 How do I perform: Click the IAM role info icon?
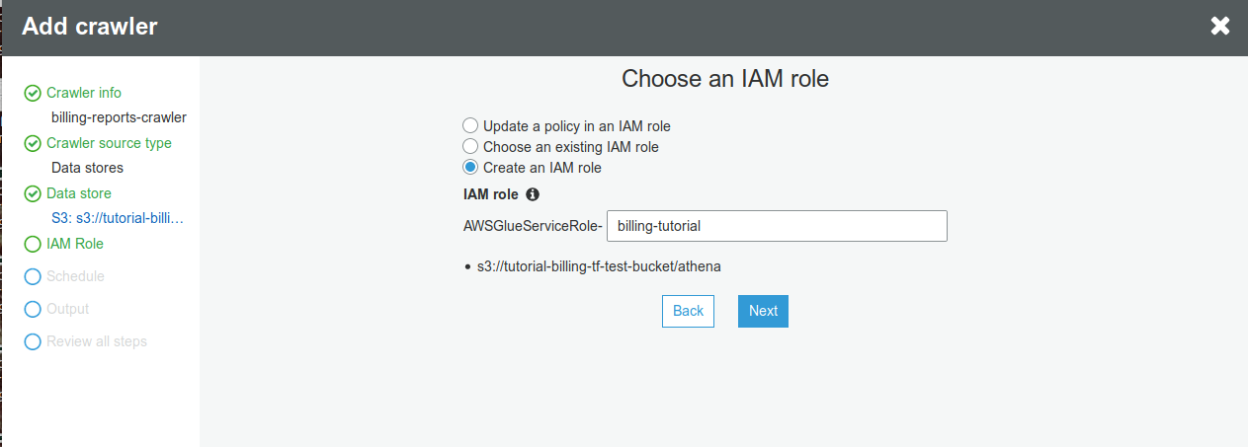[x=533, y=195]
